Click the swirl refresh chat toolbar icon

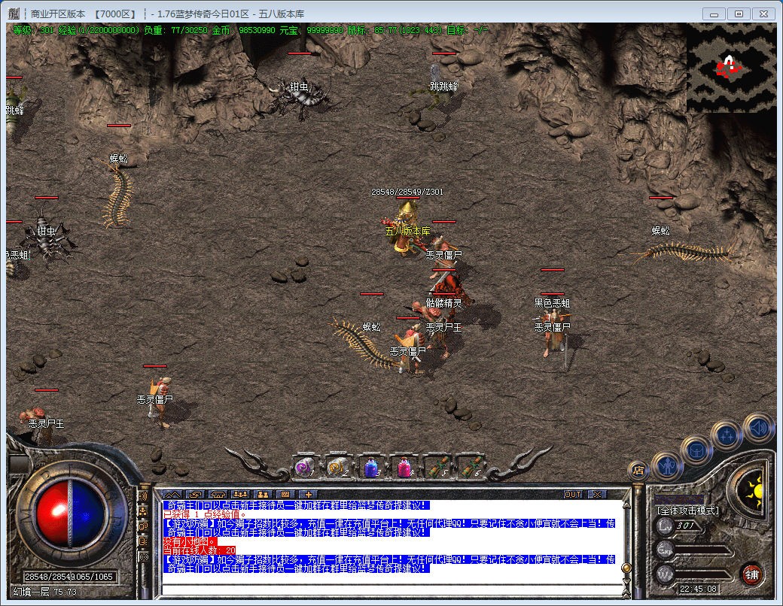(195, 494)
